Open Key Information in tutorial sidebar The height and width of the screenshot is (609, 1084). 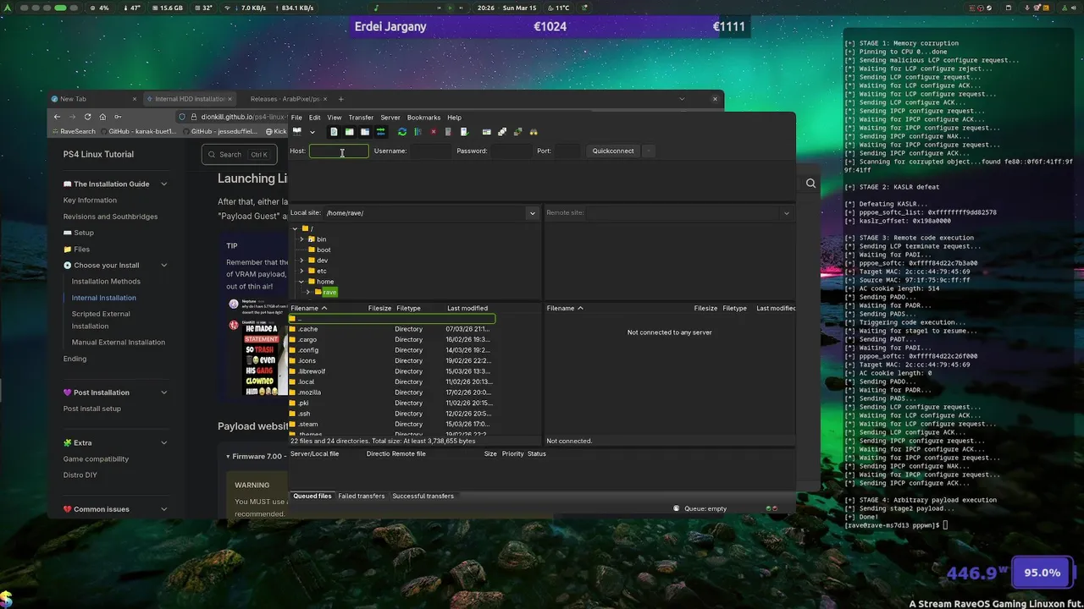tap(90, 200)
